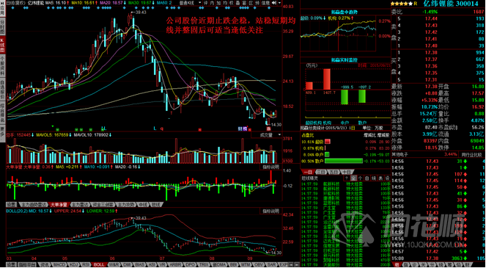Viewport: 486px width, 268px height.
Task: Open the 评 toolbar icon
Action: pyautogui.click(x=206, y=3)
